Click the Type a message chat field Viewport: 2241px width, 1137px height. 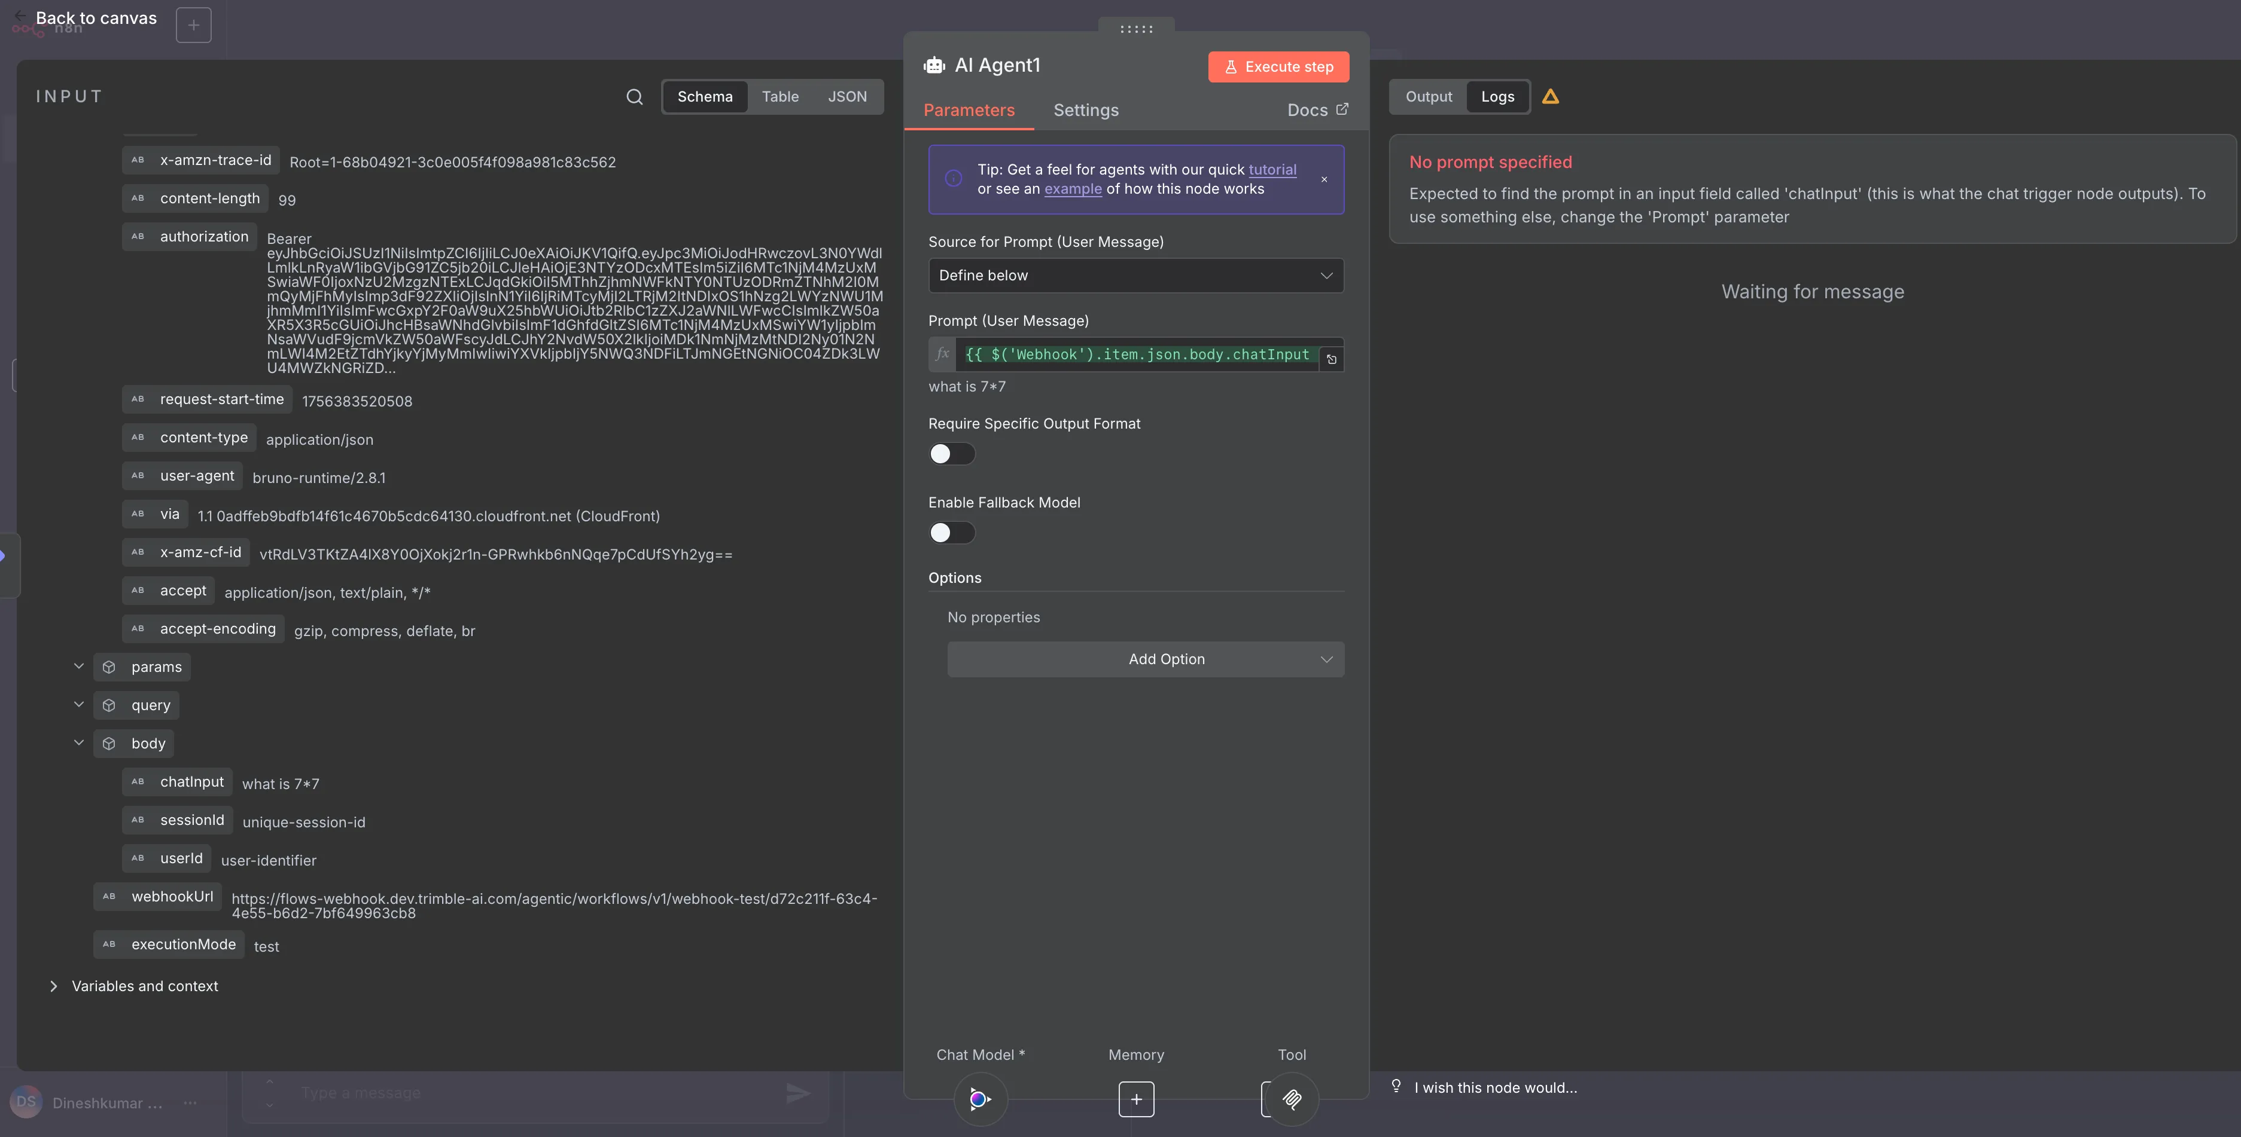pyautogui.click(x=535, y=1093)
